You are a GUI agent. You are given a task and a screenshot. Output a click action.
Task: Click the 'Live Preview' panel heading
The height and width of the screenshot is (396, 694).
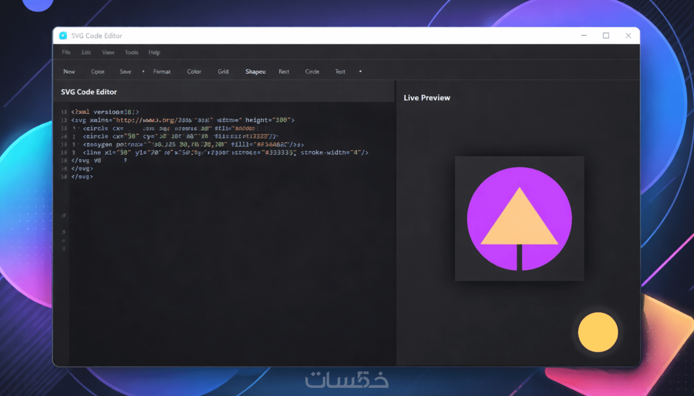(427, 98)
